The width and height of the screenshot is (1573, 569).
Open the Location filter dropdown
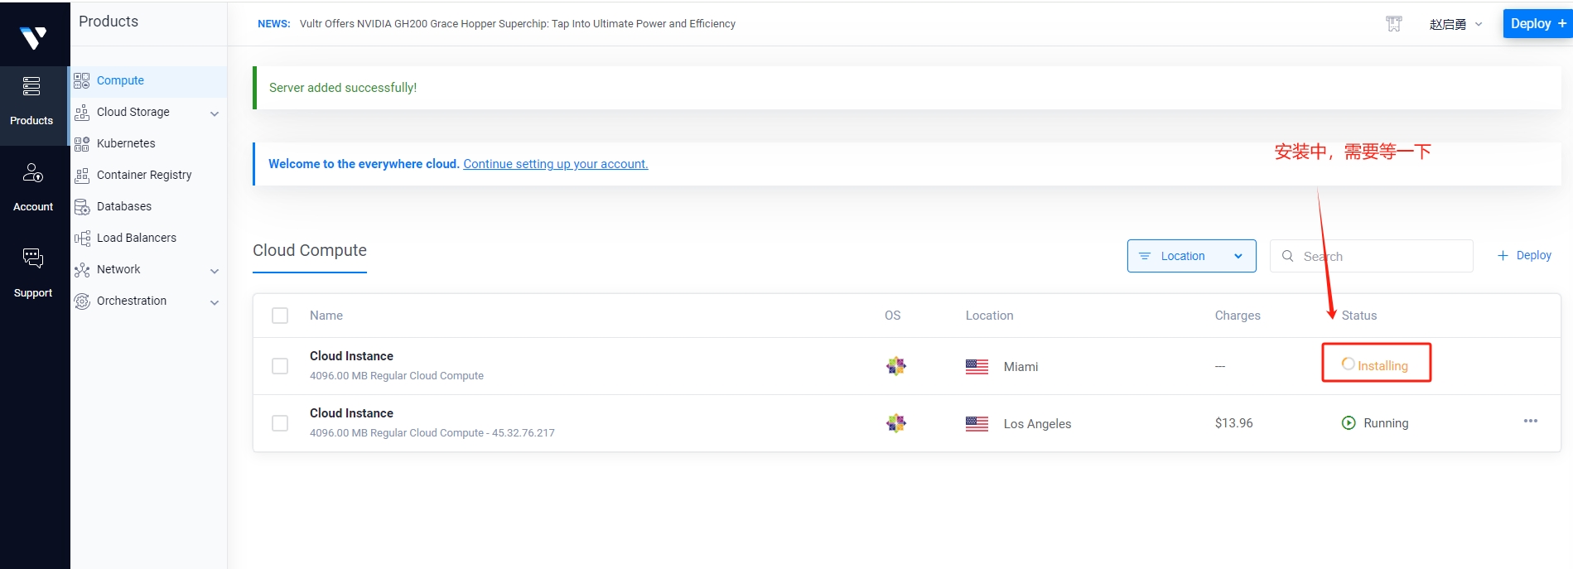point(1191,256)
